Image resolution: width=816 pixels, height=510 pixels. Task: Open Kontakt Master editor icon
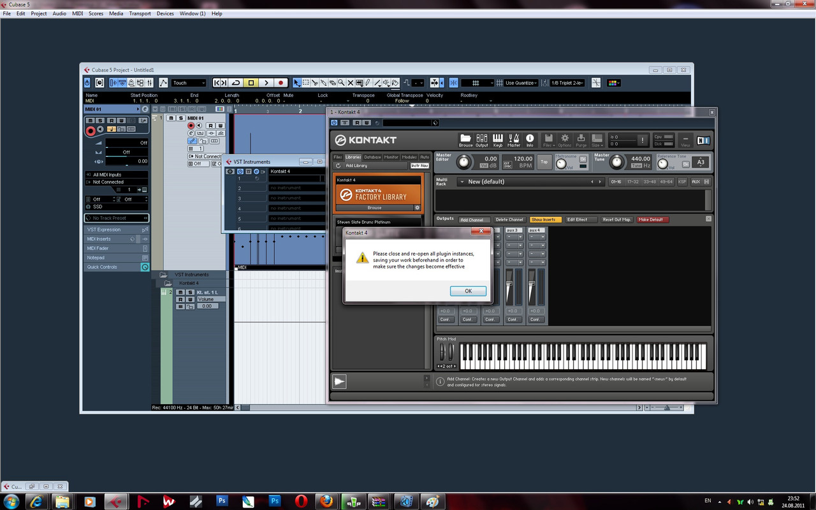tap(514, 140)
